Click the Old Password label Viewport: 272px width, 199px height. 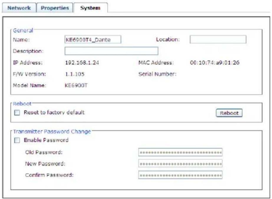pos(44,152)
